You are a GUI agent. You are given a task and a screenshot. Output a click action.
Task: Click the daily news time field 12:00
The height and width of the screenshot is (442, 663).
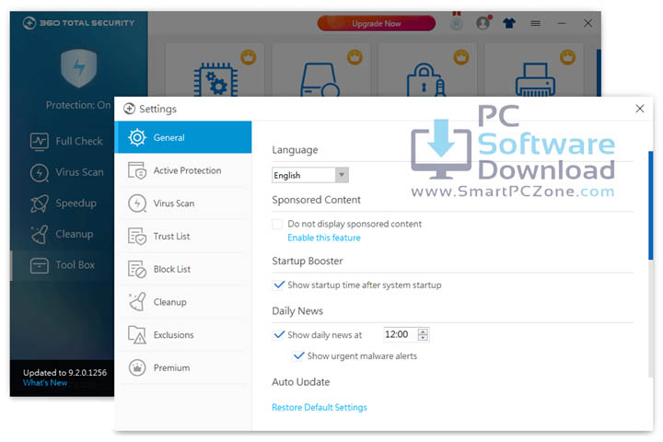pyautogui.click(x=400, y=334)
